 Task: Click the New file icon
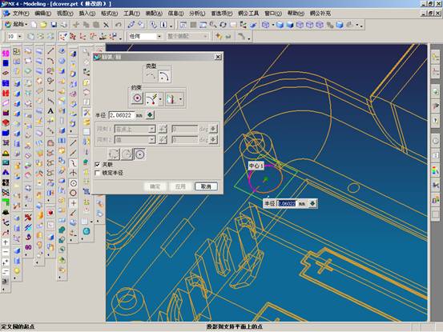34,25
